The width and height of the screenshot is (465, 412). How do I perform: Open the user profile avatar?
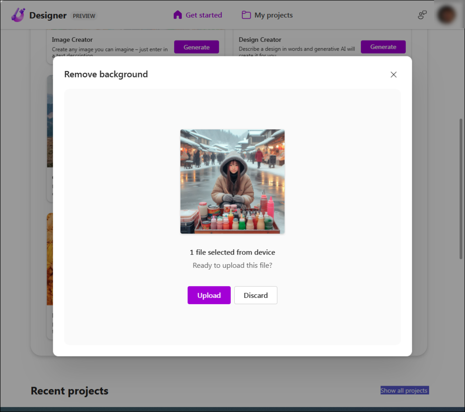447,15
